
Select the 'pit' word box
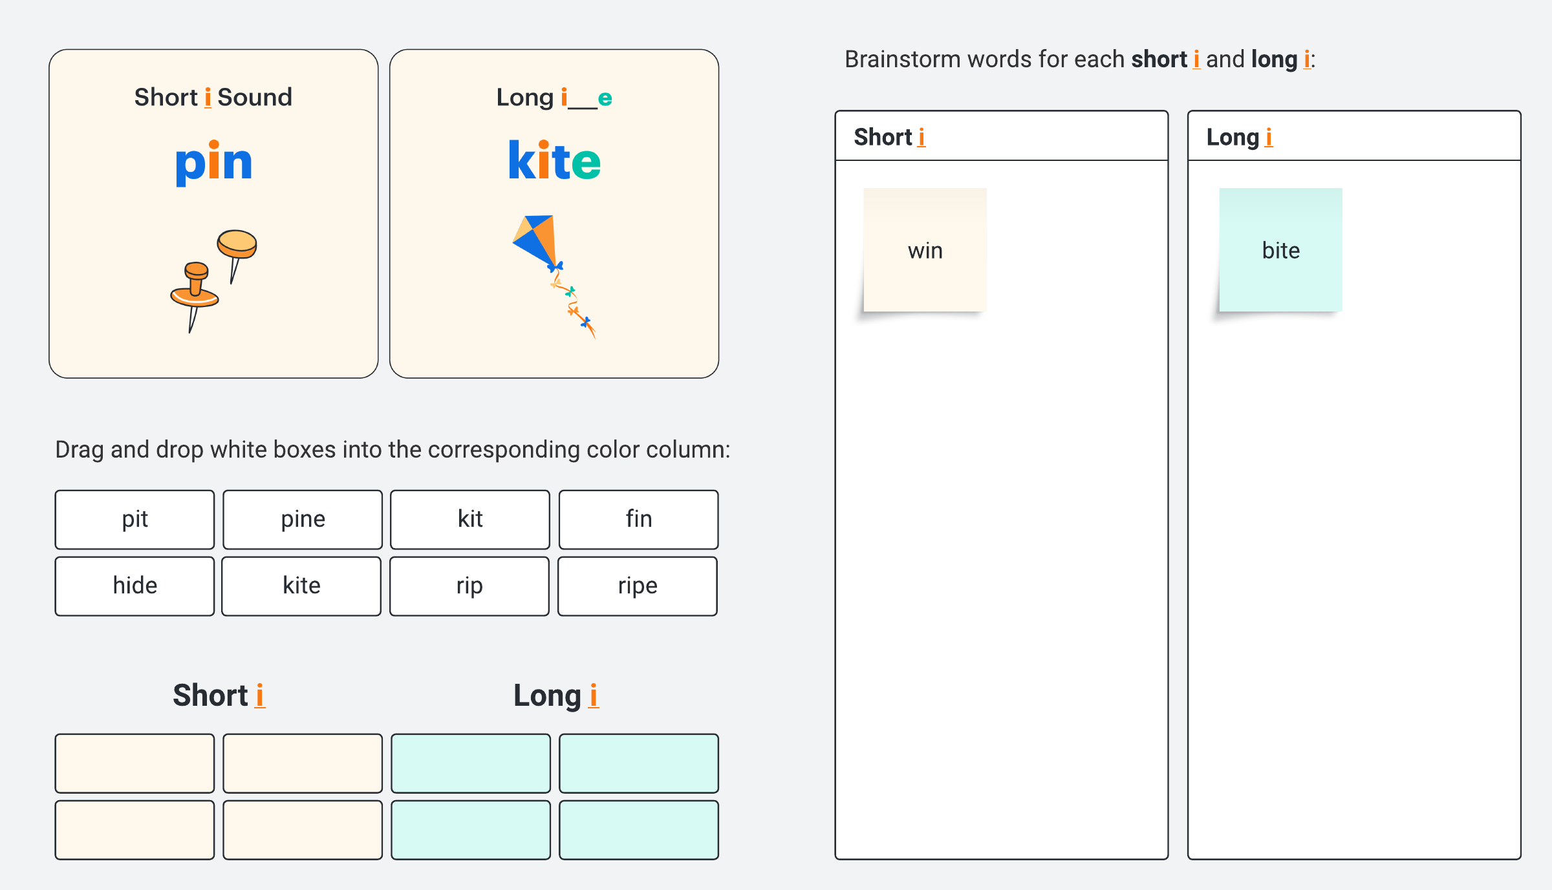(x=135, y=520)
